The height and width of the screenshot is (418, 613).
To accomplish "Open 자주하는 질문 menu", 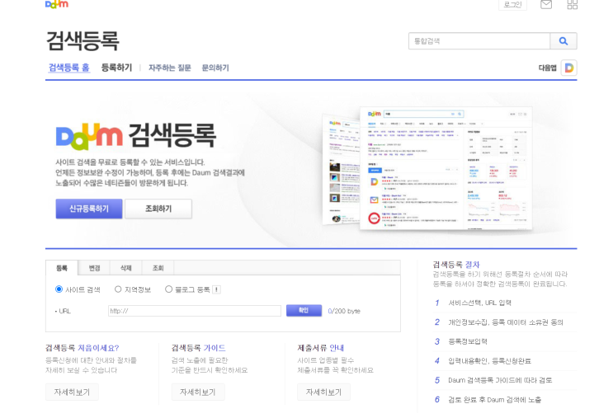I will pos(170,68).
